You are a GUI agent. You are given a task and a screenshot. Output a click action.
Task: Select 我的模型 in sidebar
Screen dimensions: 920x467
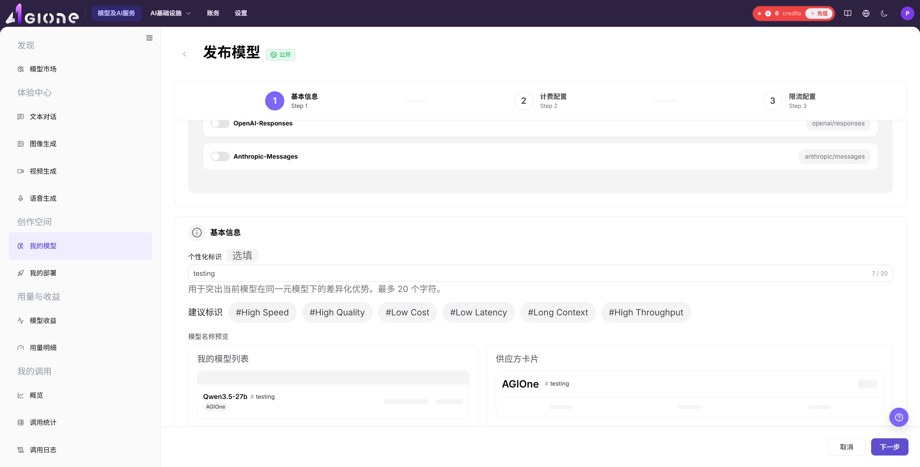(80, 246)
